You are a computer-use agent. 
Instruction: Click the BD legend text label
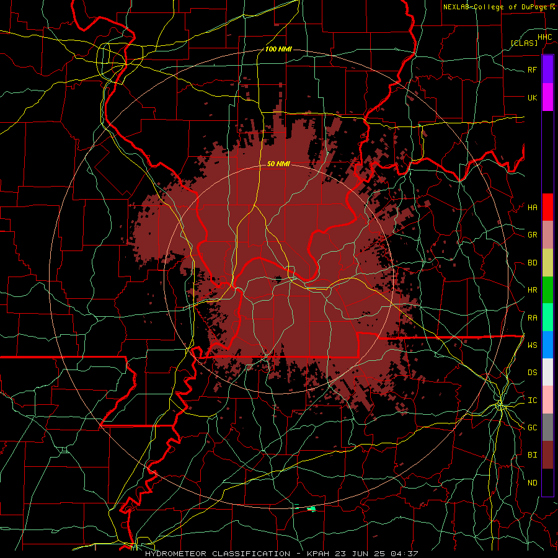pyautogui.click(x=533, y=263)
